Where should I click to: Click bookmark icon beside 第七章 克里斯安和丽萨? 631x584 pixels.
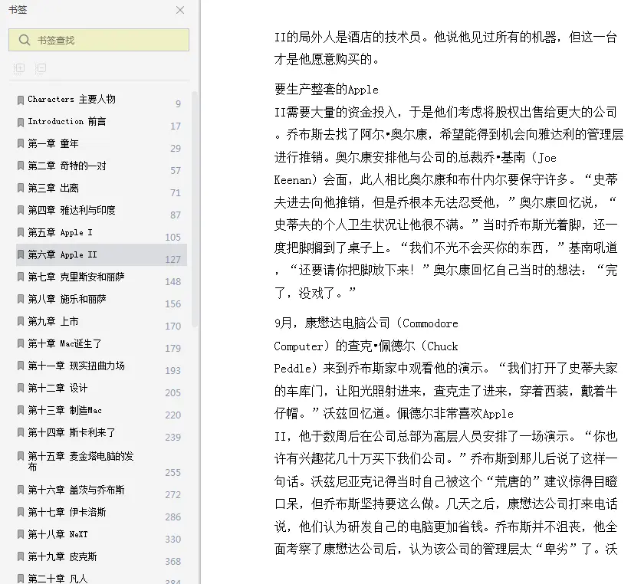pyautogui.click(x=21, y=277)
